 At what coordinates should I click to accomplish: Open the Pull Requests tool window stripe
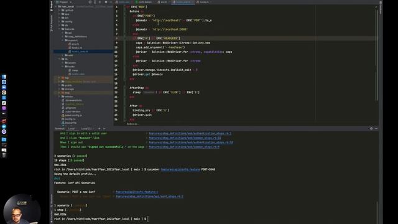click(x=52, y=24)
